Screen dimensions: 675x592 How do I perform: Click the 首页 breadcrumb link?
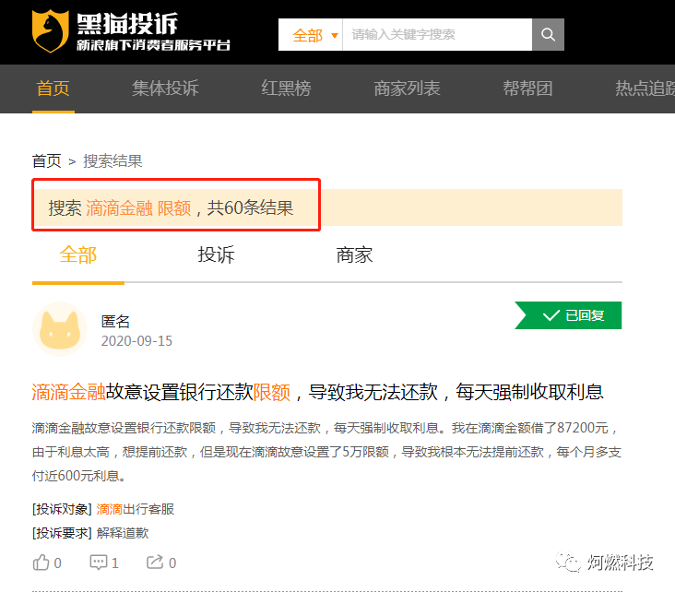46,160
